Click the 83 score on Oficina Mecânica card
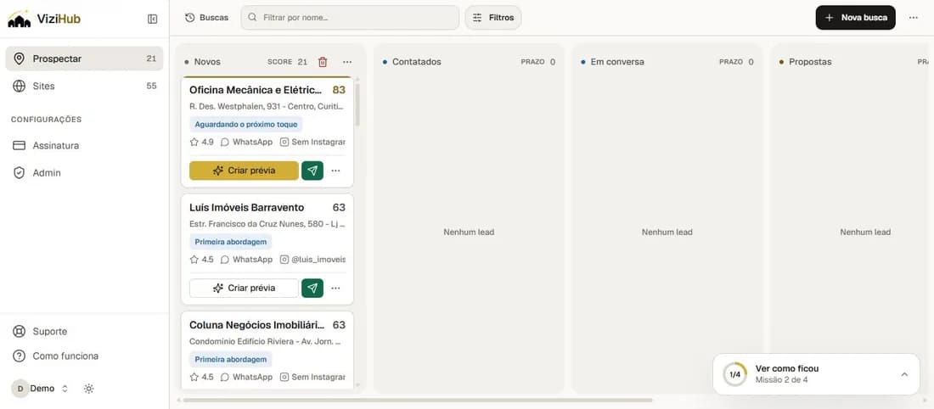Viewport: 934px width, 409px height. tap(339, 90)
